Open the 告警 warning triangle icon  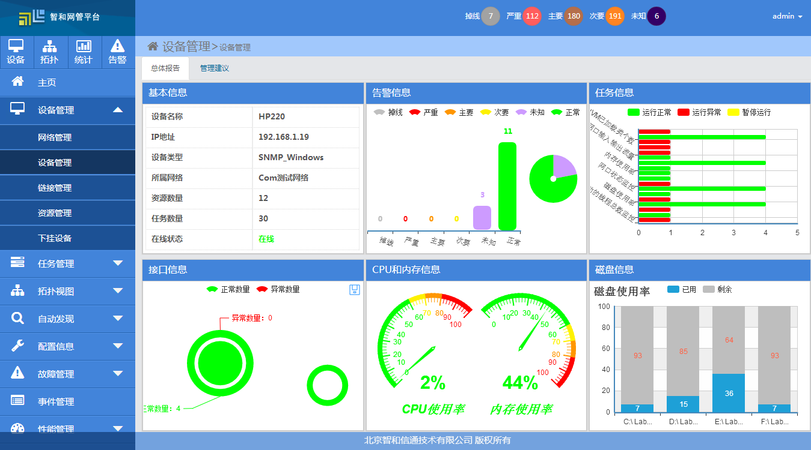coord(118,52)
